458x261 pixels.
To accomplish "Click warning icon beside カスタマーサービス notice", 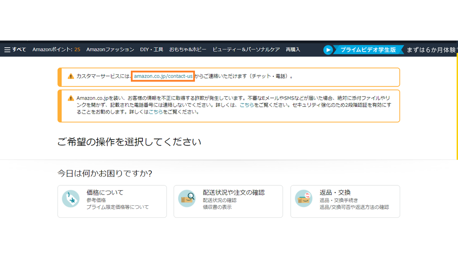I will pos(71,77).
